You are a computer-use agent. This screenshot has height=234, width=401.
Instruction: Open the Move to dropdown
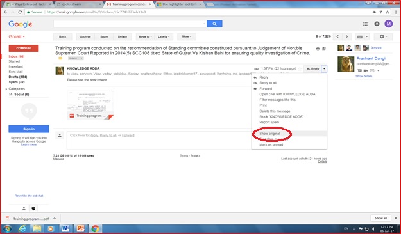click(x=145, y=36)
